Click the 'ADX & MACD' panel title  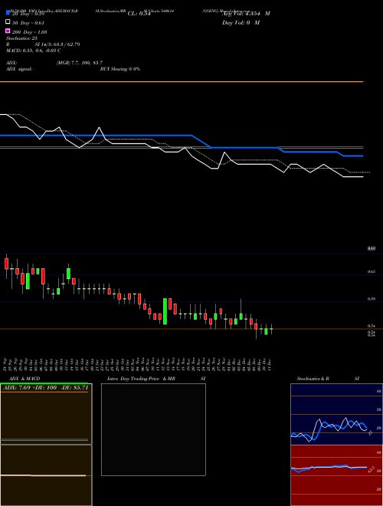tap(25, 379)
